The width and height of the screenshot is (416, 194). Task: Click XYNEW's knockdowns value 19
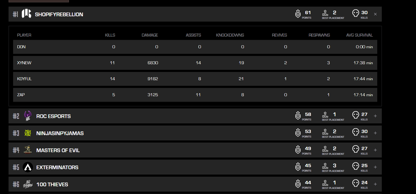pos(241,63)
